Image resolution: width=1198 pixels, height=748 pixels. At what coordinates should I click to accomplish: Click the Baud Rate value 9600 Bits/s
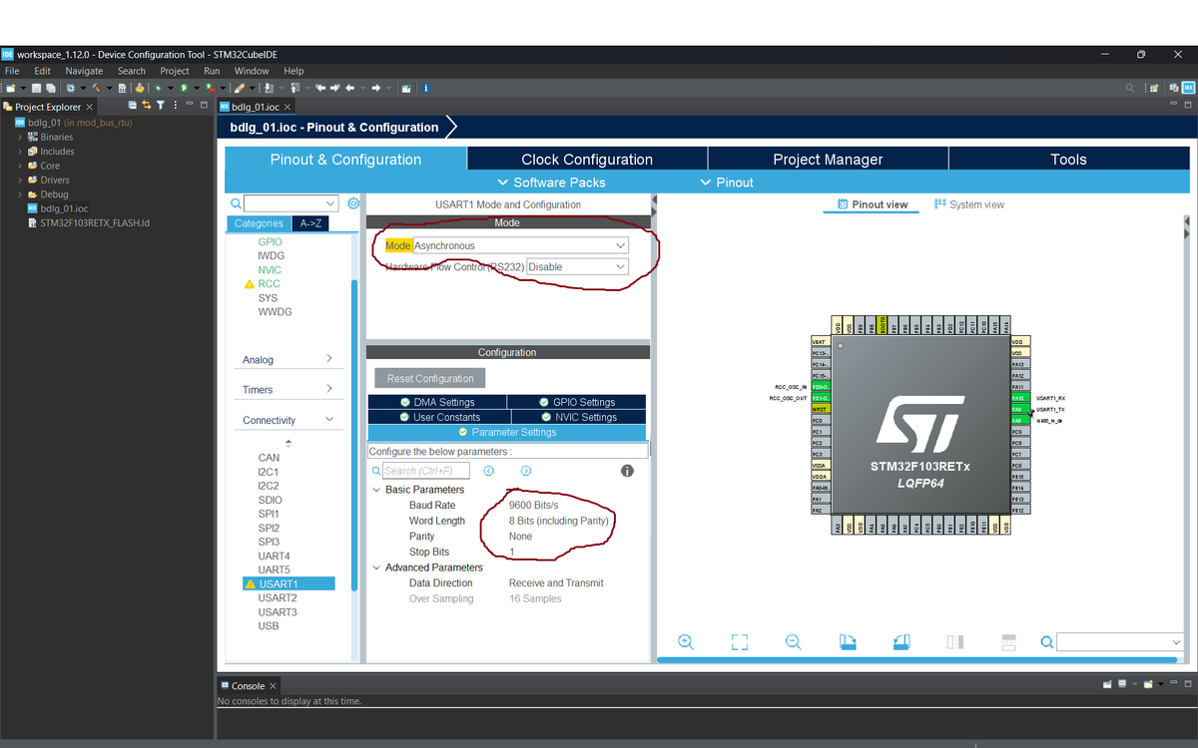534,506
